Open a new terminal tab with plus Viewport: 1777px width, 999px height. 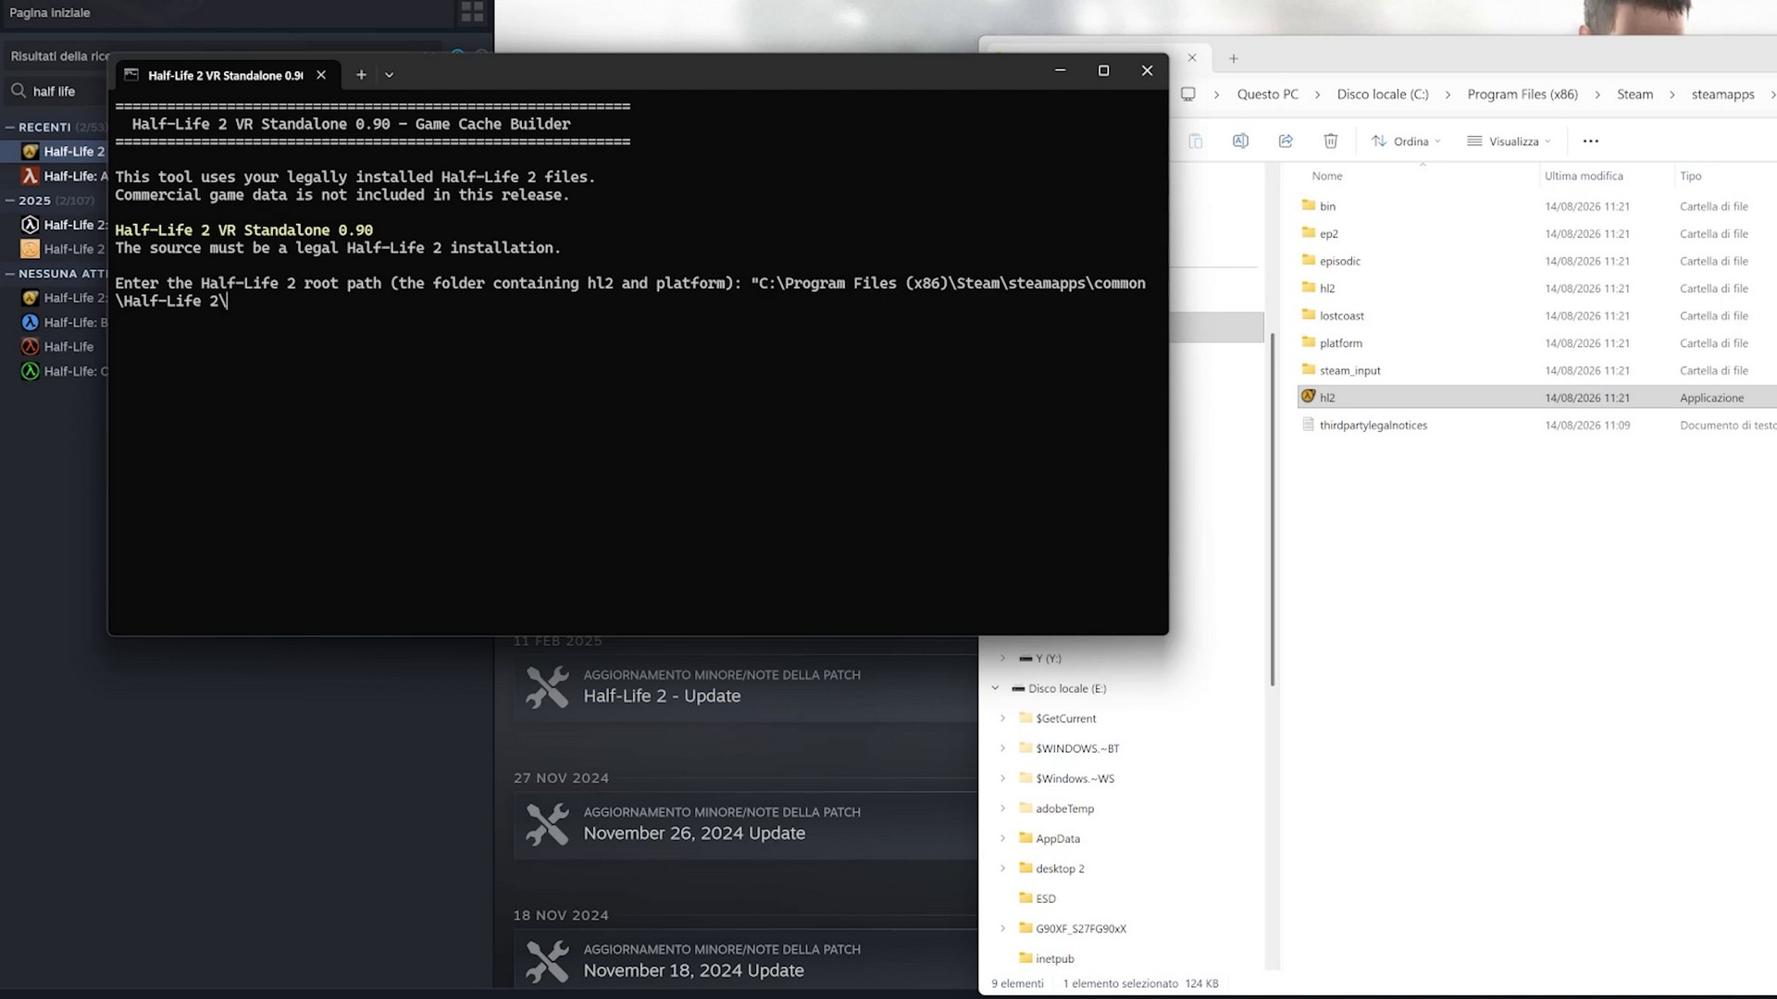(361, 75)
